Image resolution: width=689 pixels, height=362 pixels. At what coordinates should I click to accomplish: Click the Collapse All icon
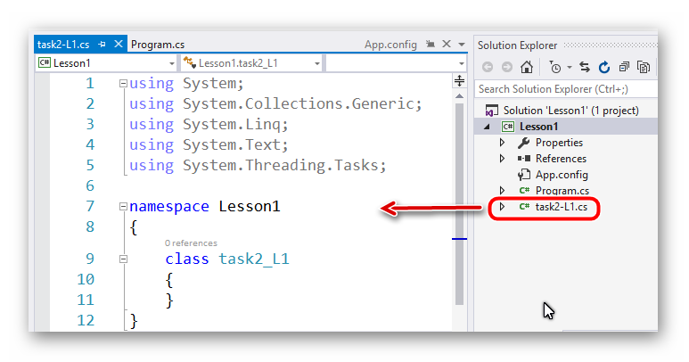pyautogui.click(x=624, y=67)
